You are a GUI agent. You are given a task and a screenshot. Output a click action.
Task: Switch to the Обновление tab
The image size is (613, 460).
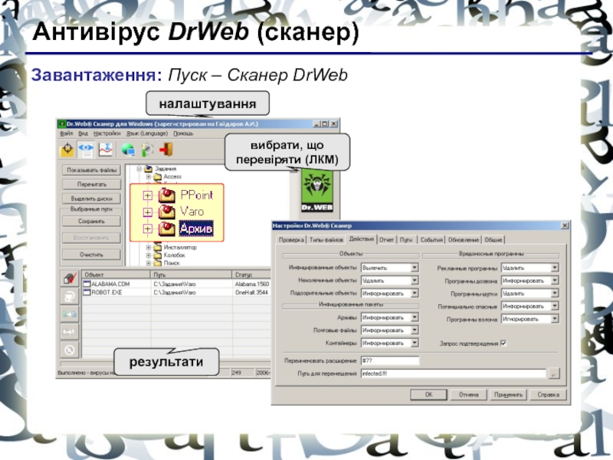[464, 240]
